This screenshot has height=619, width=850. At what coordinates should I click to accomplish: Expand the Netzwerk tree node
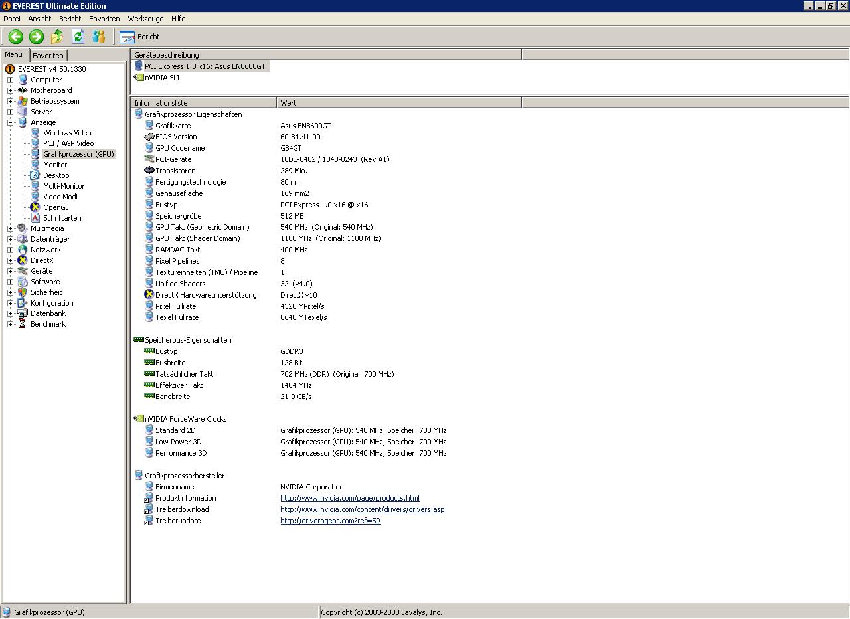click(x=10, y=250)
